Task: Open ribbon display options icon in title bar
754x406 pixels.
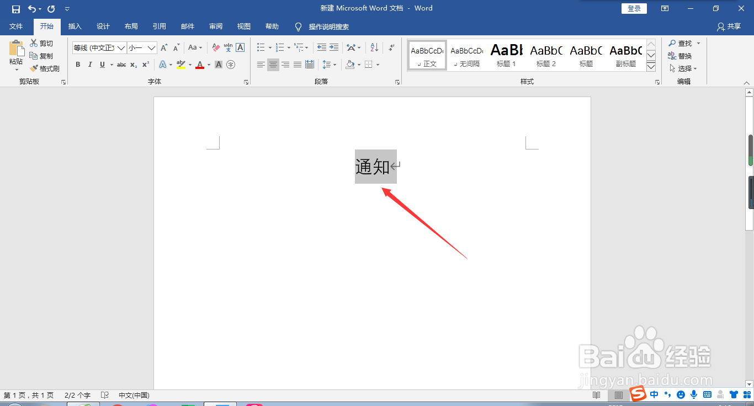Action: (665, 9)
